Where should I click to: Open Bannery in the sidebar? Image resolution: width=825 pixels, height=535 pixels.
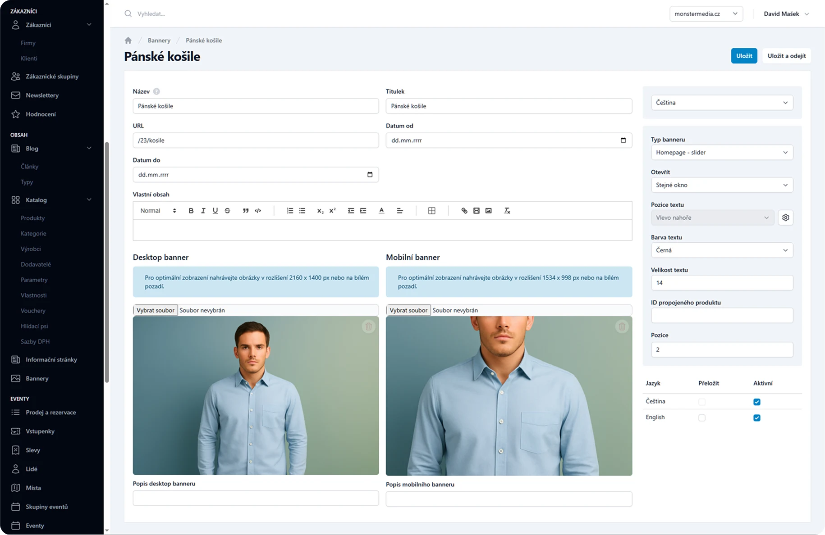coord(37,379)
